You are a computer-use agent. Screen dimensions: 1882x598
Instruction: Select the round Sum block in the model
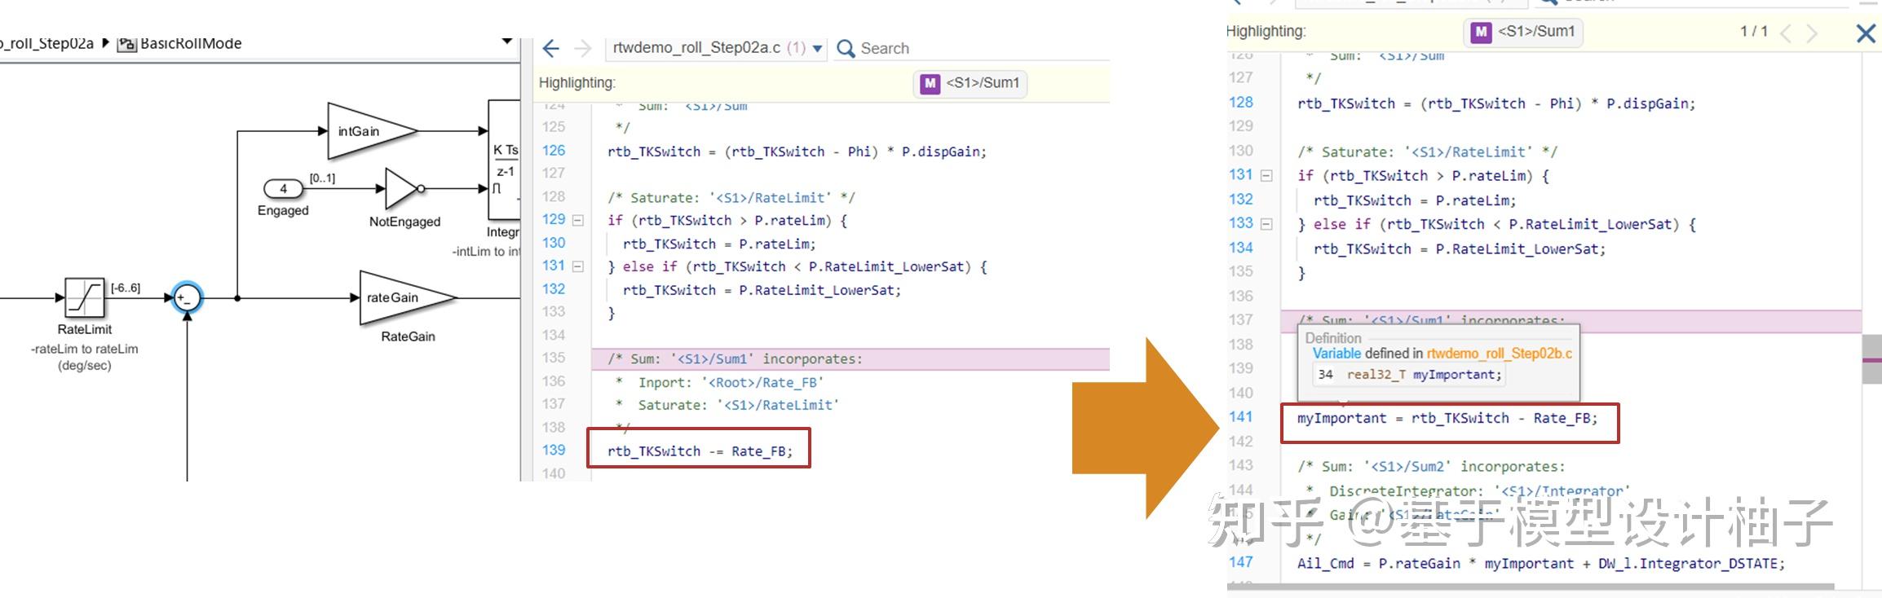[187, 298]
